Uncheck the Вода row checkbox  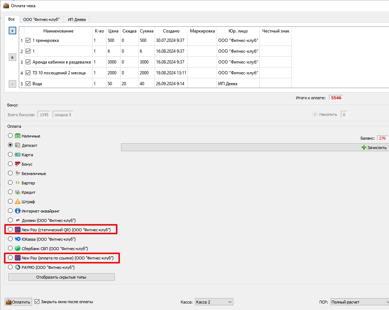point(28,83)
